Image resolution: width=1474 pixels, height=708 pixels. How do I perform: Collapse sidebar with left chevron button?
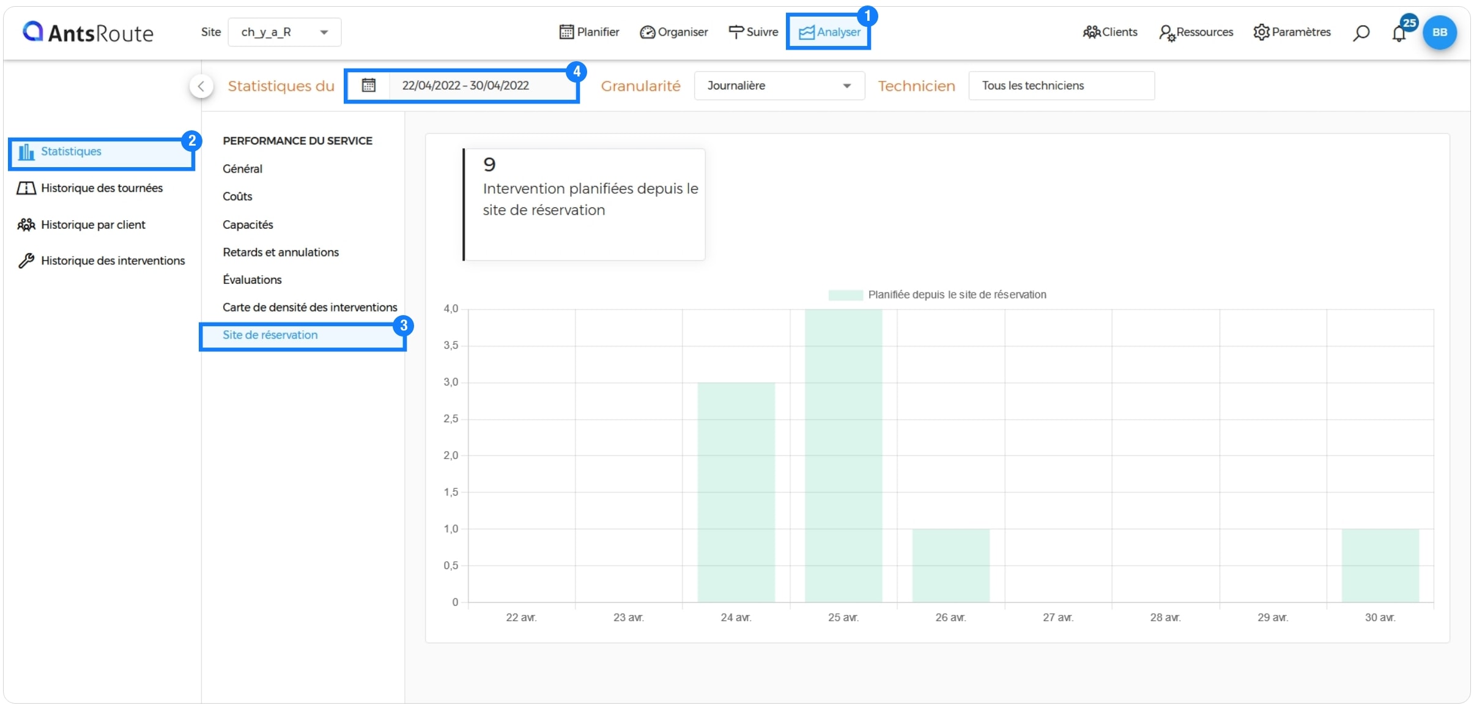(x=202, y=86)
